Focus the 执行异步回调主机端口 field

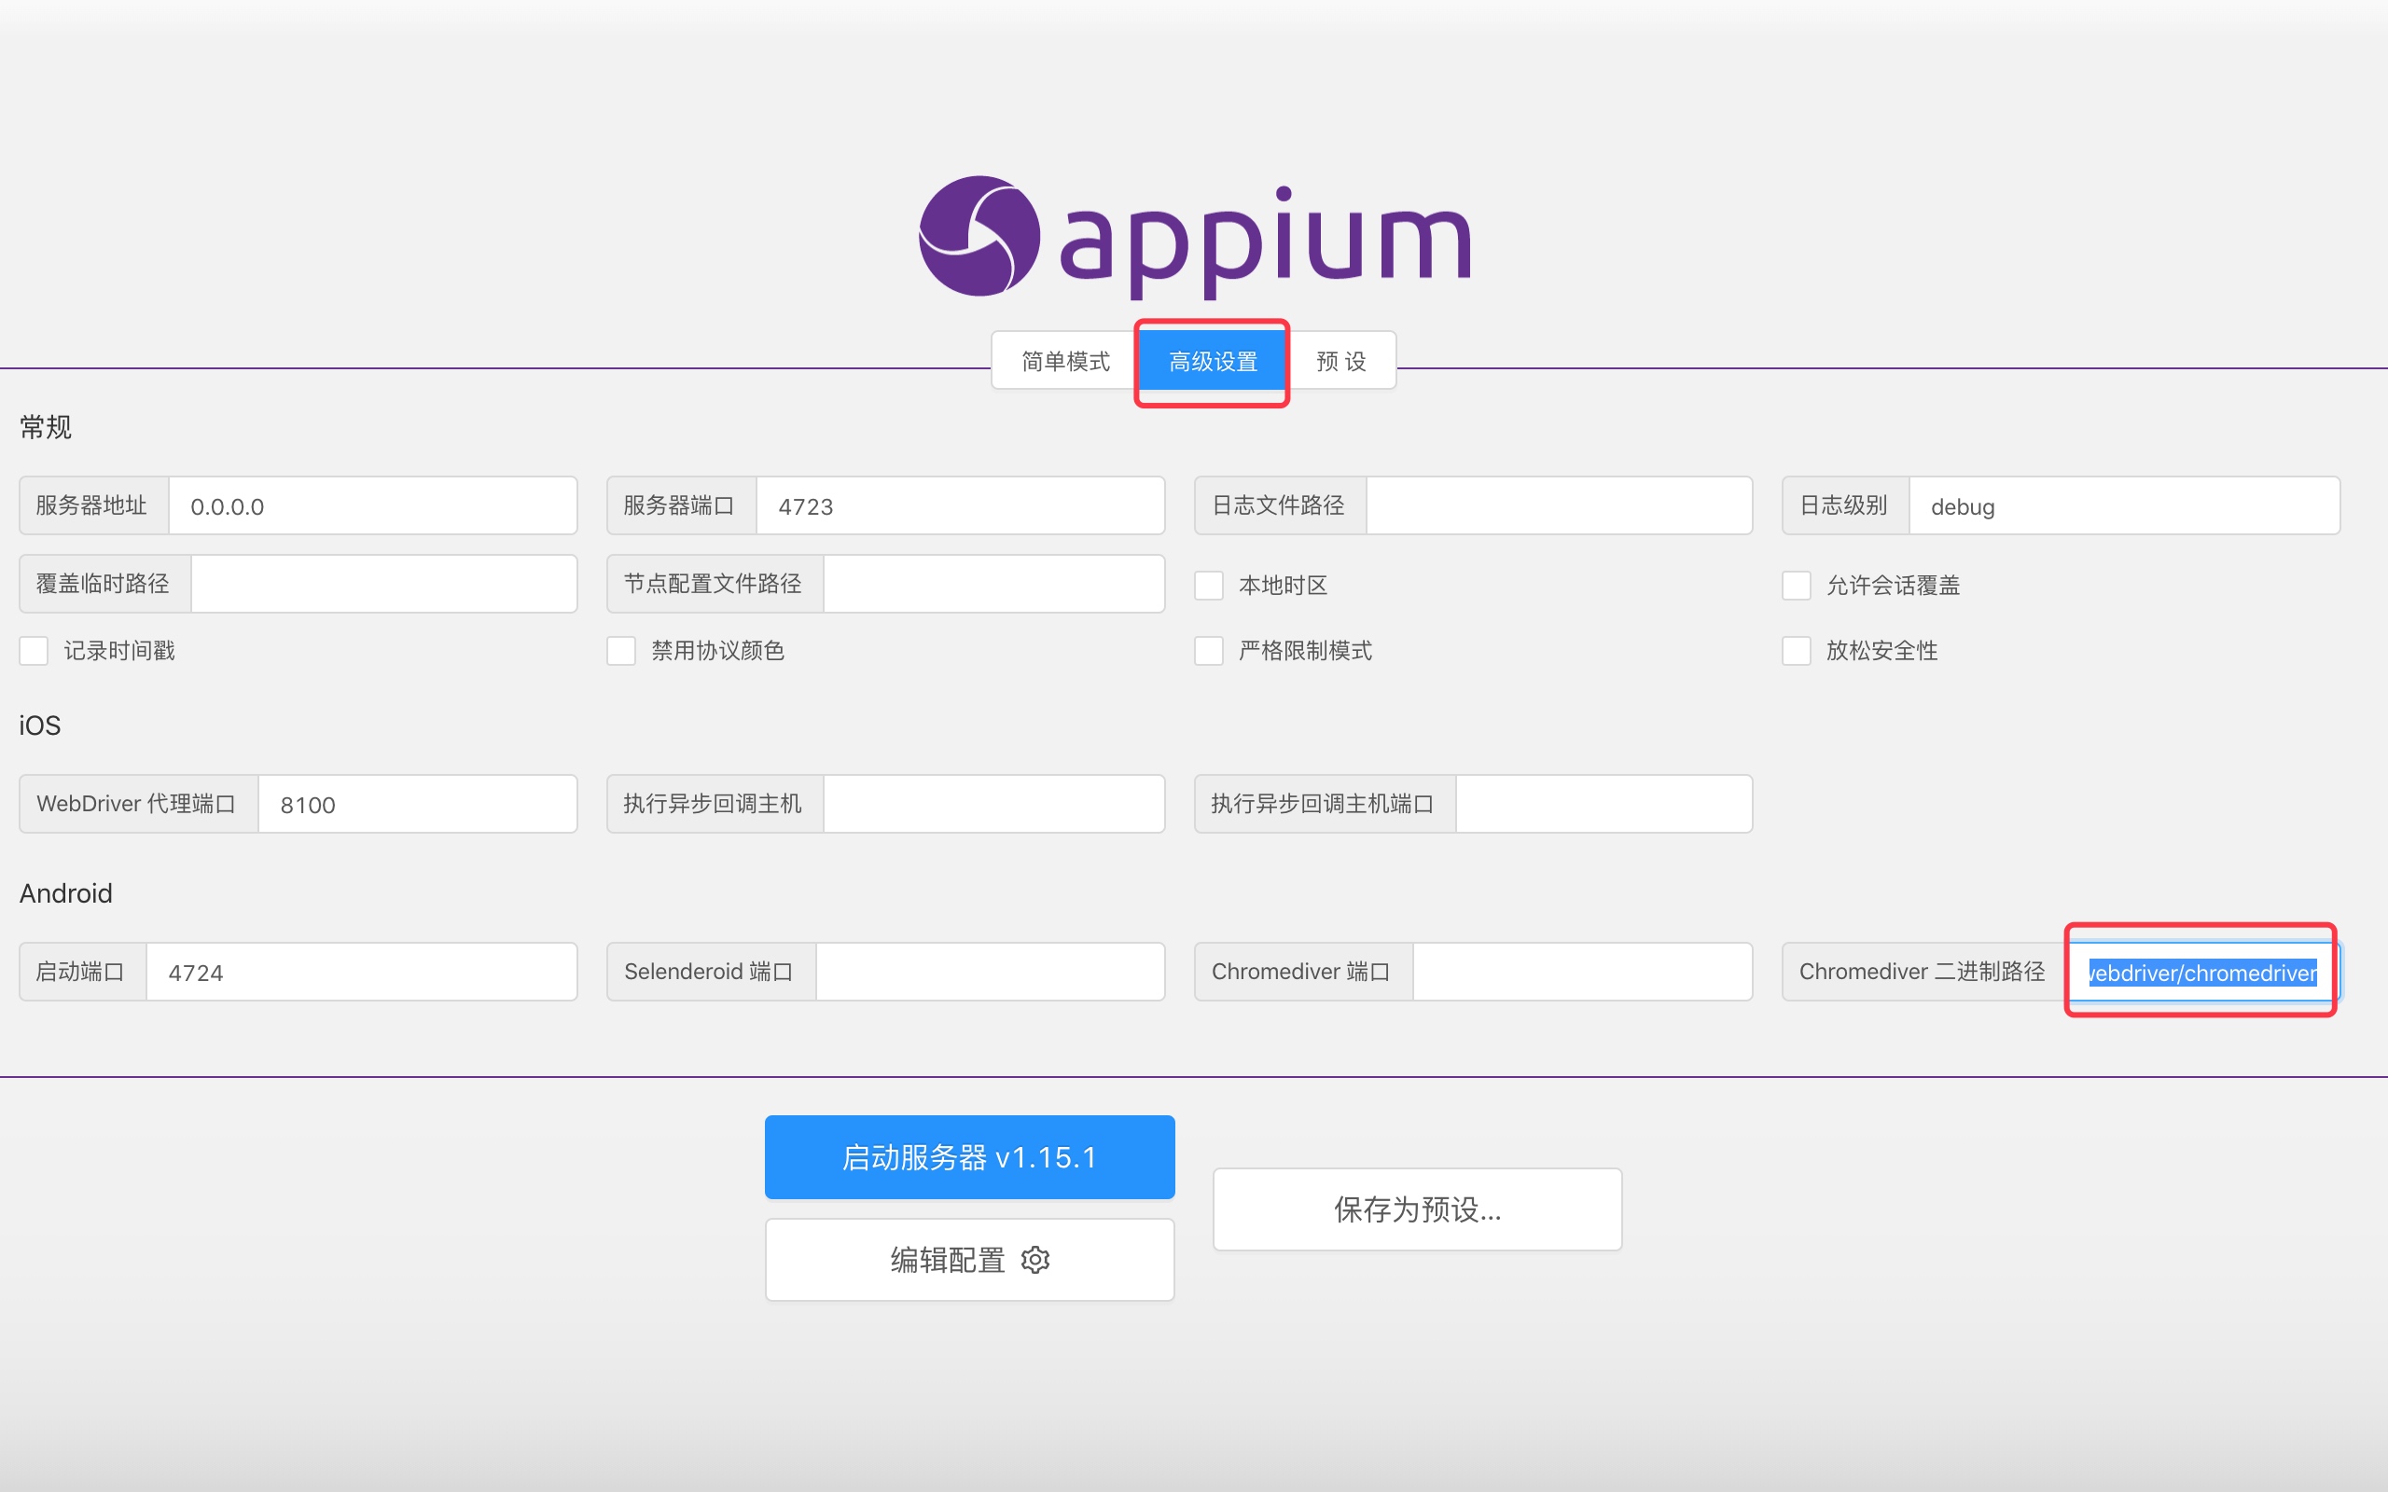pos(1604,804)
